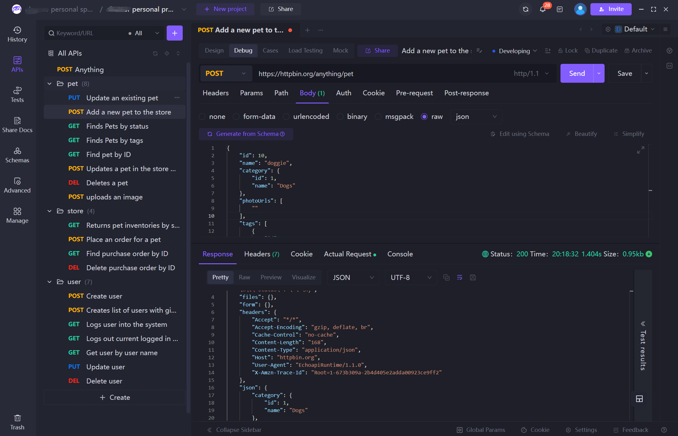Expand the store API group in sidebar

click(50, 211)
